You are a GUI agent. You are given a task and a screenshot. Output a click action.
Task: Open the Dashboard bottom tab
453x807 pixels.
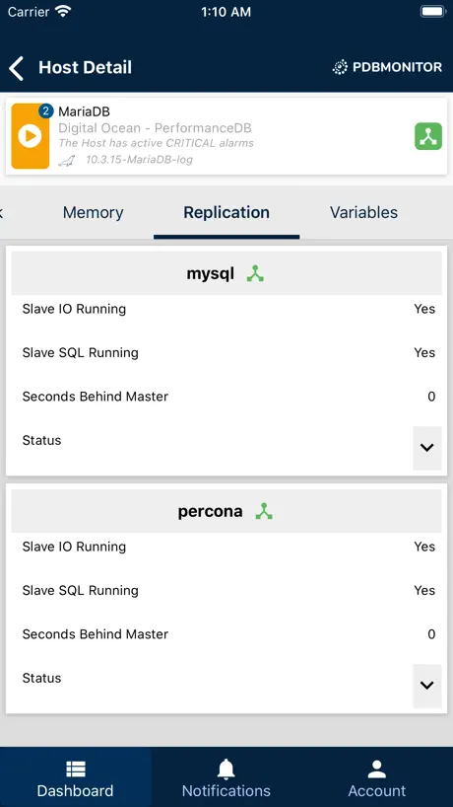click(76, 777)
